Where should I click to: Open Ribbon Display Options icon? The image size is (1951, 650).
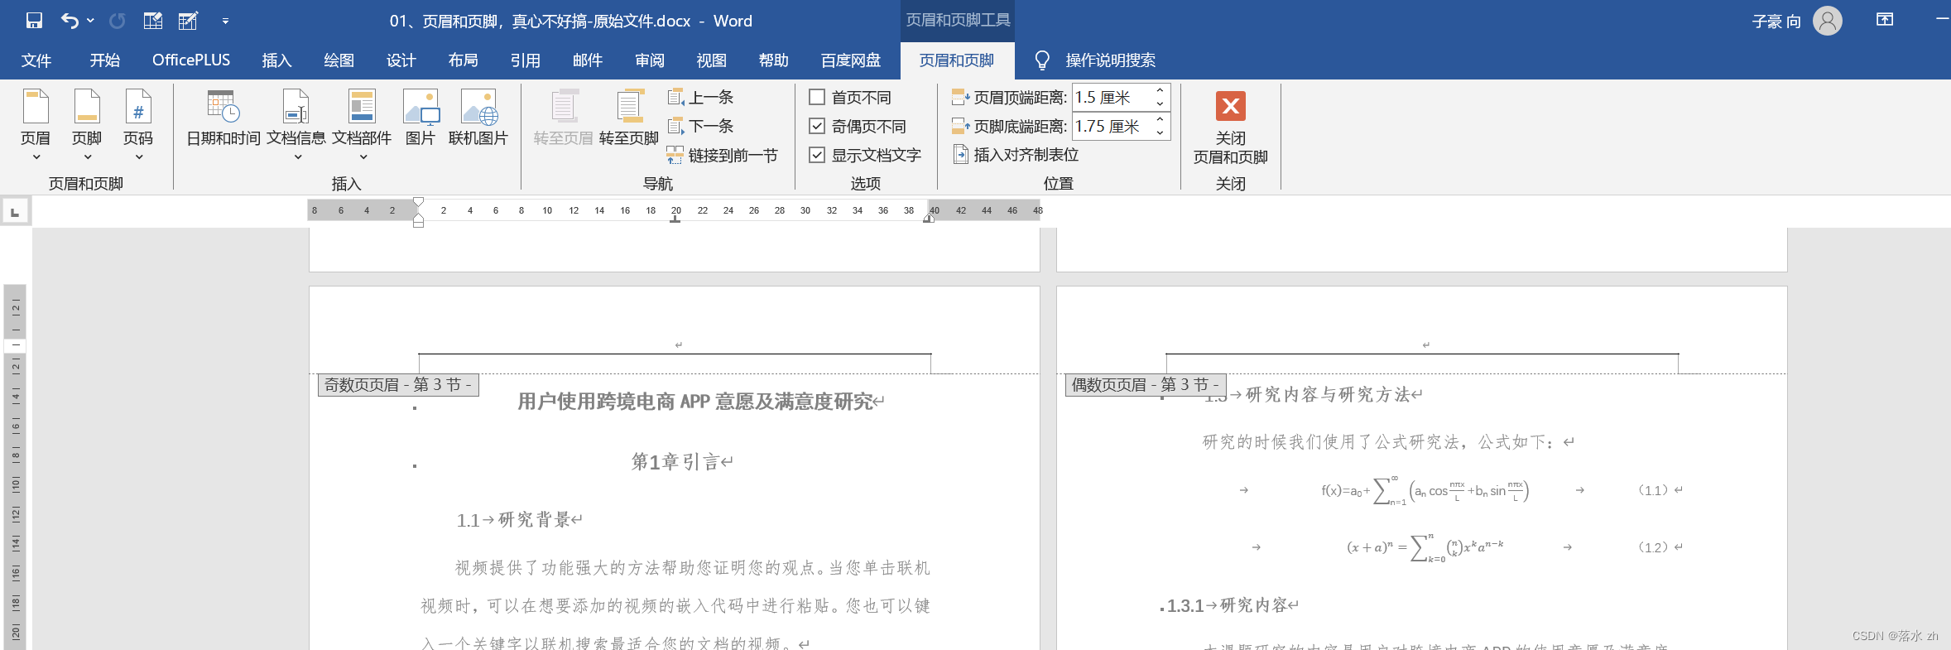point(1885,20)
